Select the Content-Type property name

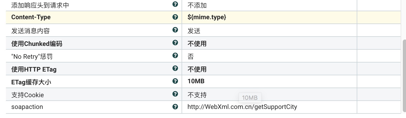31,17
